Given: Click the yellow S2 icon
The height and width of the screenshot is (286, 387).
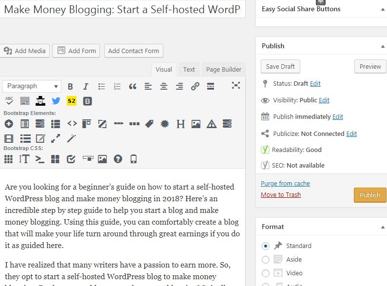Looking at the screenshot, I should 72,101.
